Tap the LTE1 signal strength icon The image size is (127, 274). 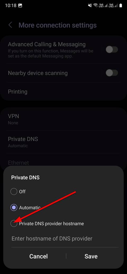click(x=103, y=6)
